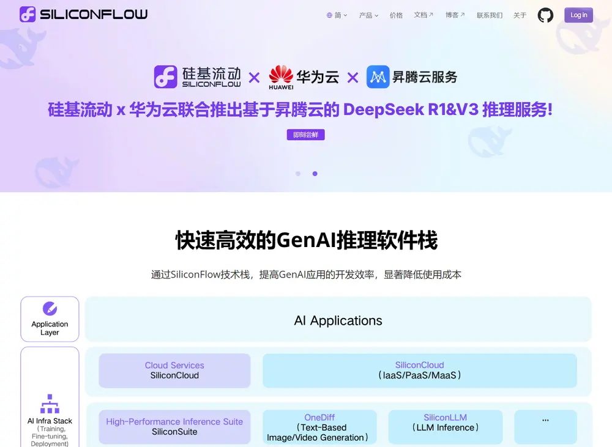
Task: Select the second carousel slide dot
Action: tap(315, 174)
